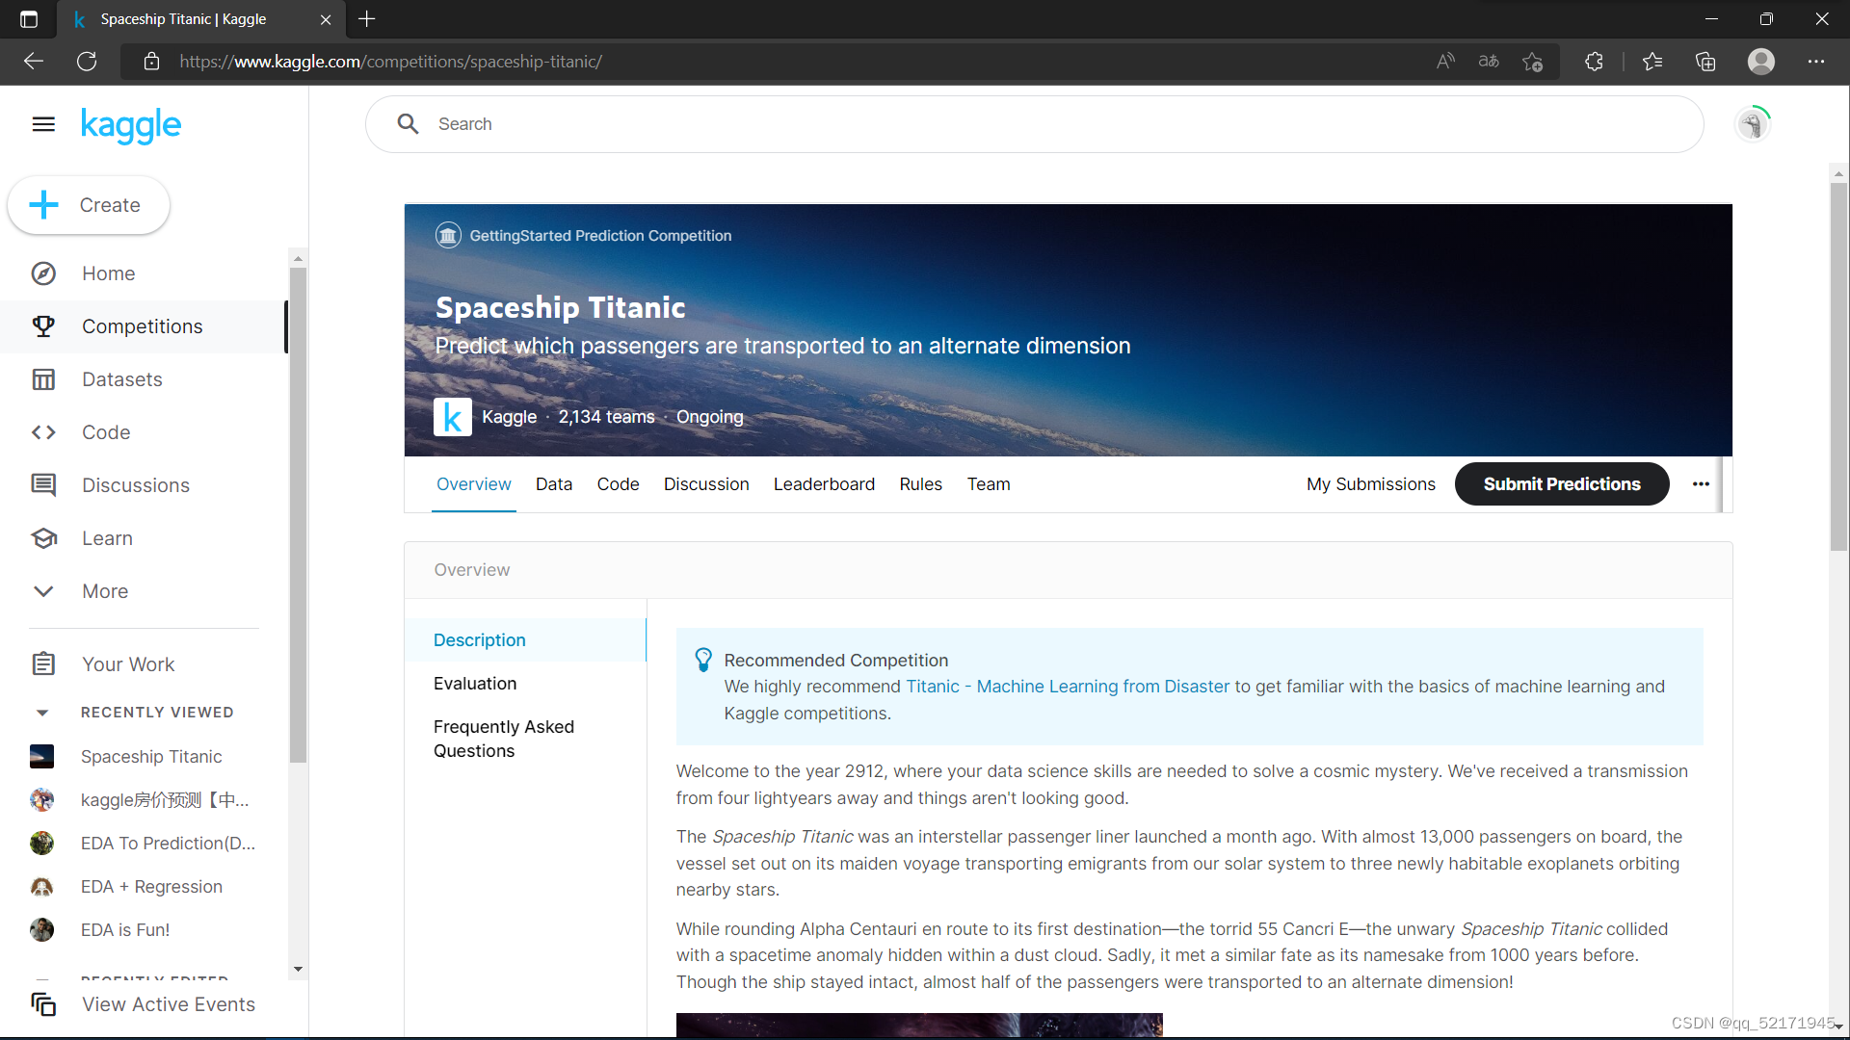
Task: Click the Submit Predictions button
Action: pos(1561,484)
